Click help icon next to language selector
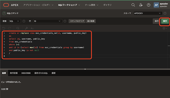 [x=24, y=21]
